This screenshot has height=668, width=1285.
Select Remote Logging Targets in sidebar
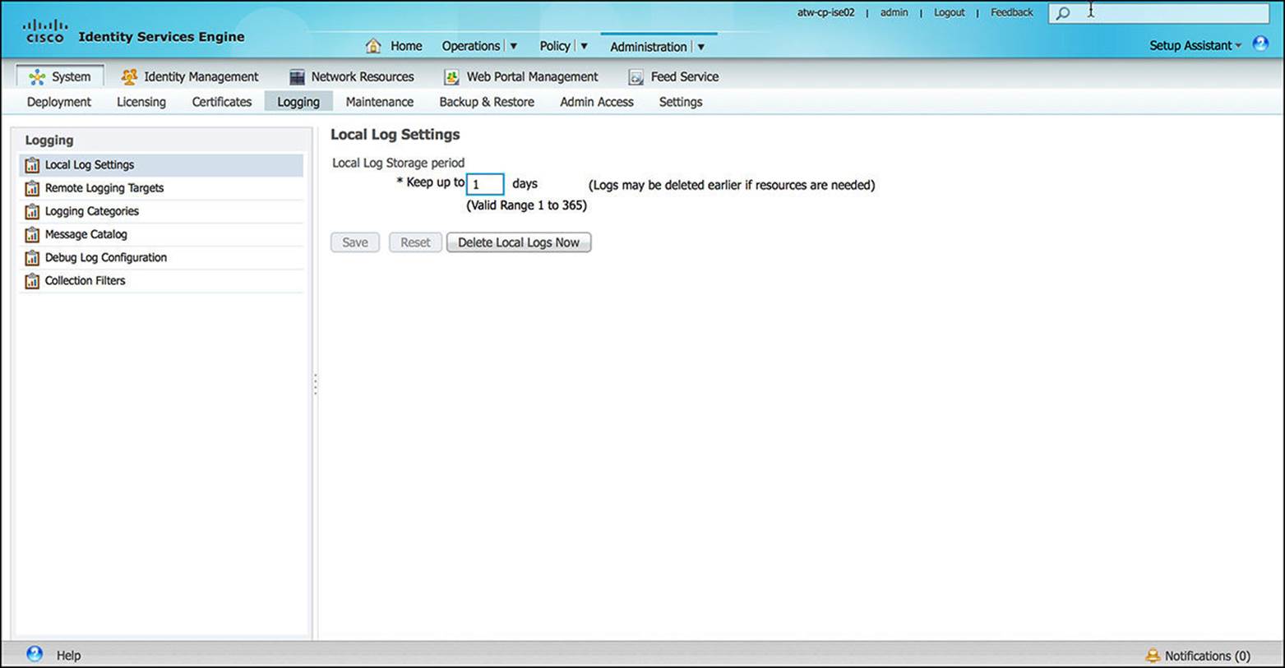click(161, 188)
